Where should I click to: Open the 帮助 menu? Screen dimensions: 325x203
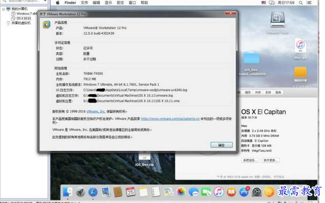pos(145,3)
